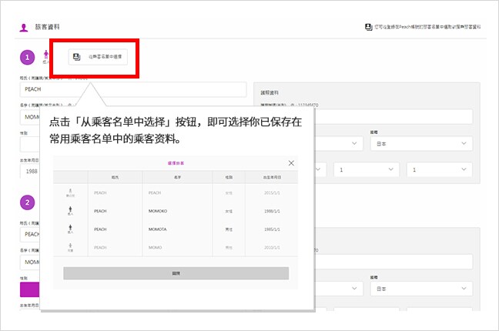Screen dimensions: 499x331
Task: Click passenger 2 surname field containing PEACH
Action: tap(30, 234)
